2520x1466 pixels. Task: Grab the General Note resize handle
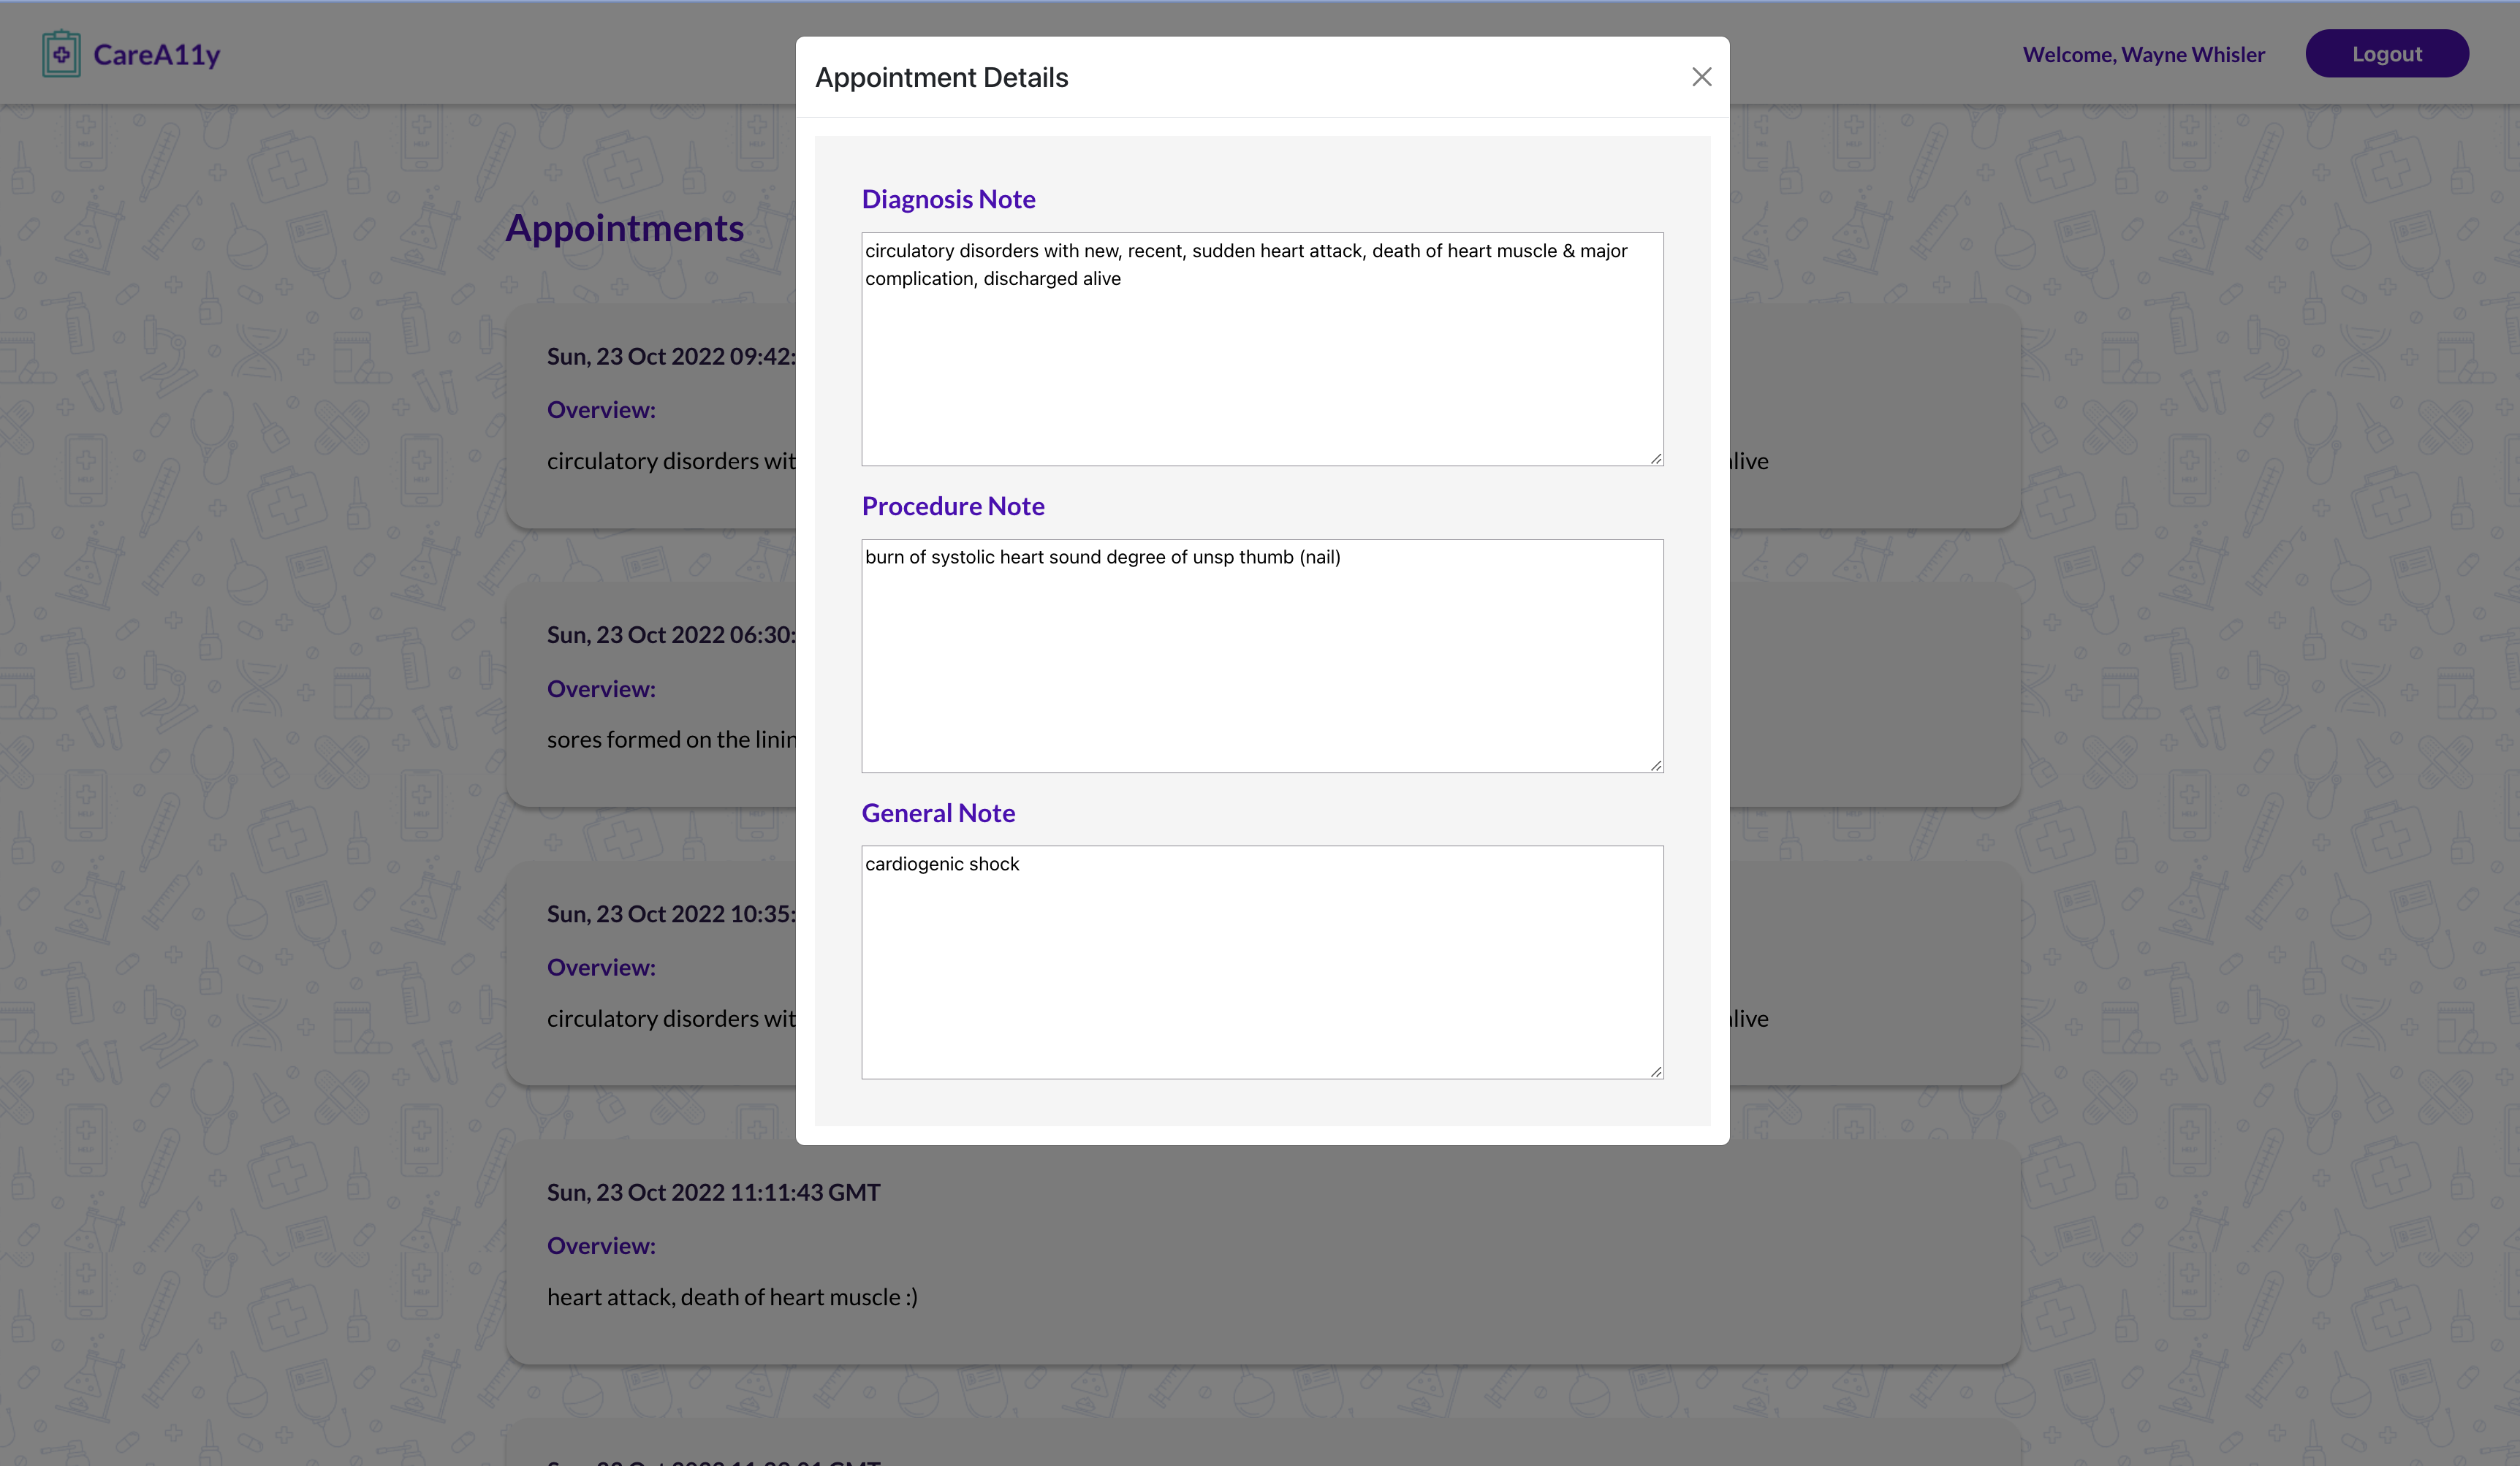pos(1656,1071)
